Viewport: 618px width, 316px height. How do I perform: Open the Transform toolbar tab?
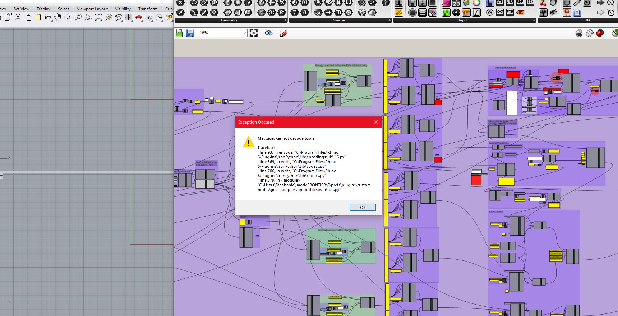[x=148, y=9]
